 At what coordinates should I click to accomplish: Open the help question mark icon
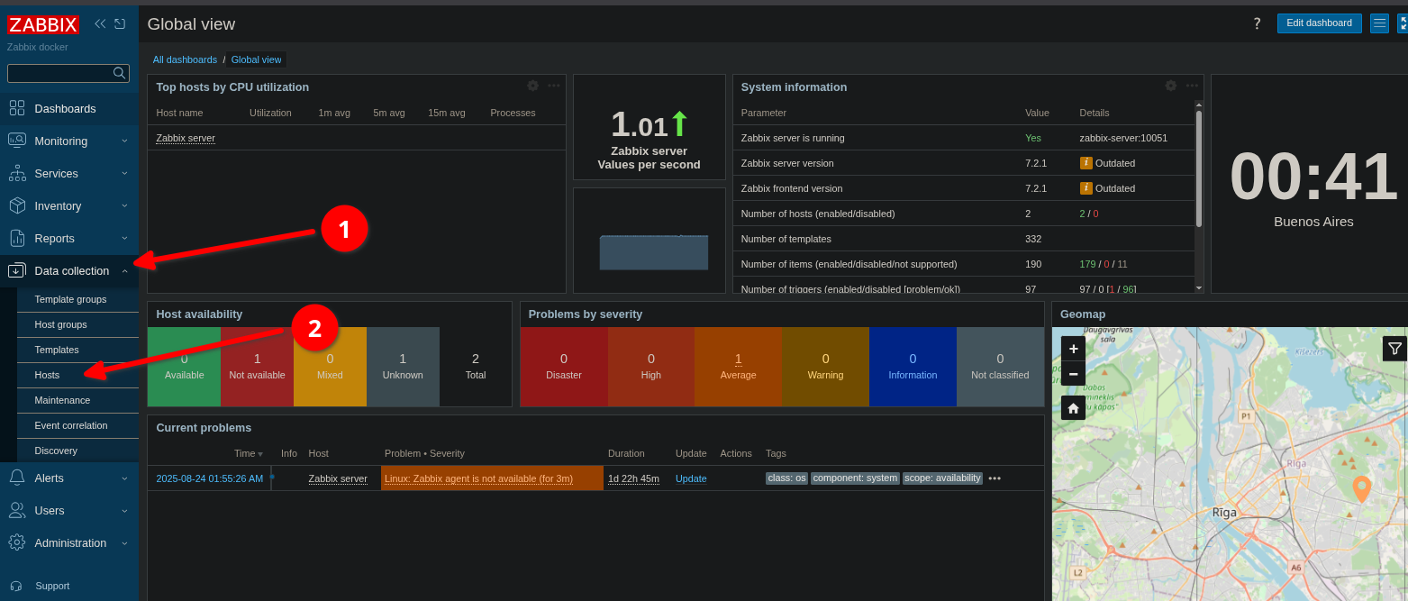(1257, 23)
